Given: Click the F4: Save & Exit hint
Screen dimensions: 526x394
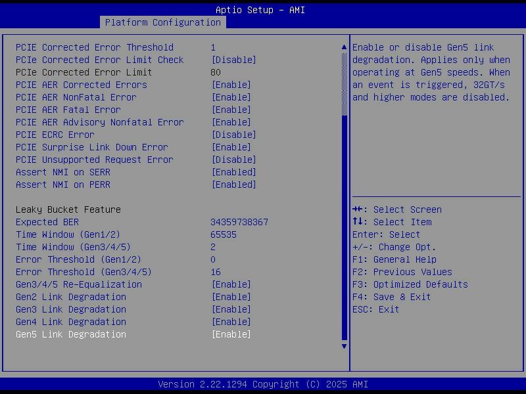Looking at the screenshot, I should tap(391, 297).
